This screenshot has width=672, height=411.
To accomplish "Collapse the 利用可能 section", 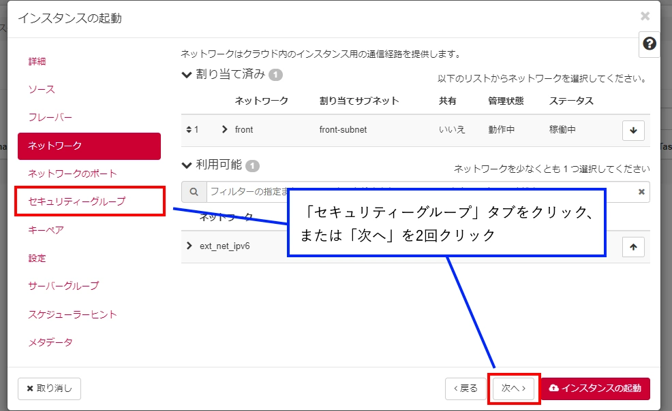I will [x=187, y=165].
